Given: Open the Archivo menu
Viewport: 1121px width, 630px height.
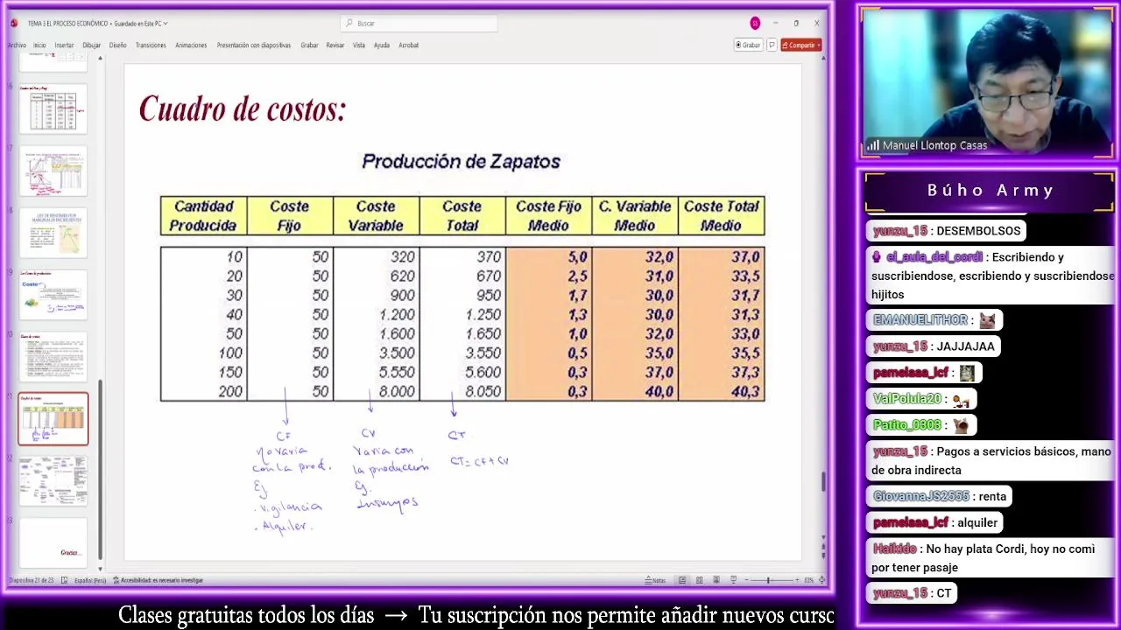Looking at the screenshot, I should (x=17, y=45).
